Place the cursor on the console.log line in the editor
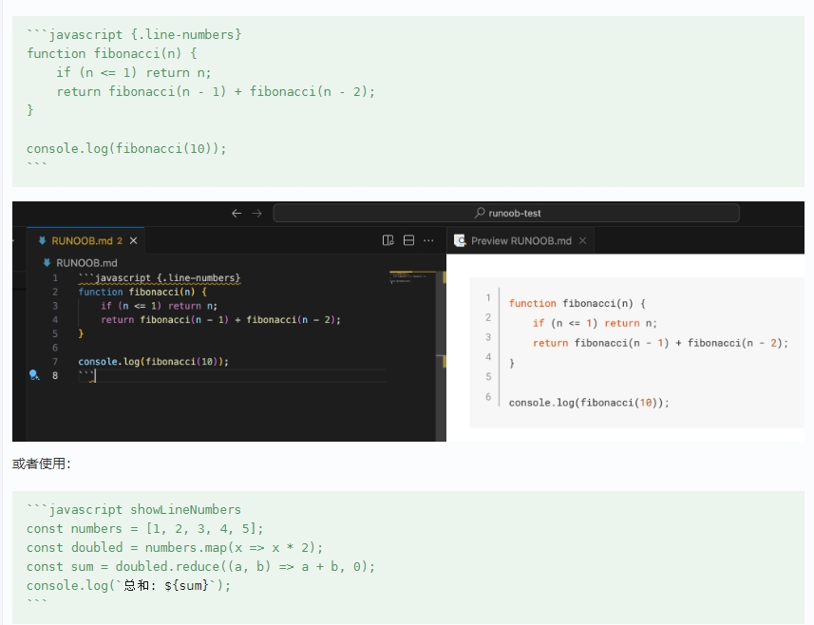 [153, 362]
